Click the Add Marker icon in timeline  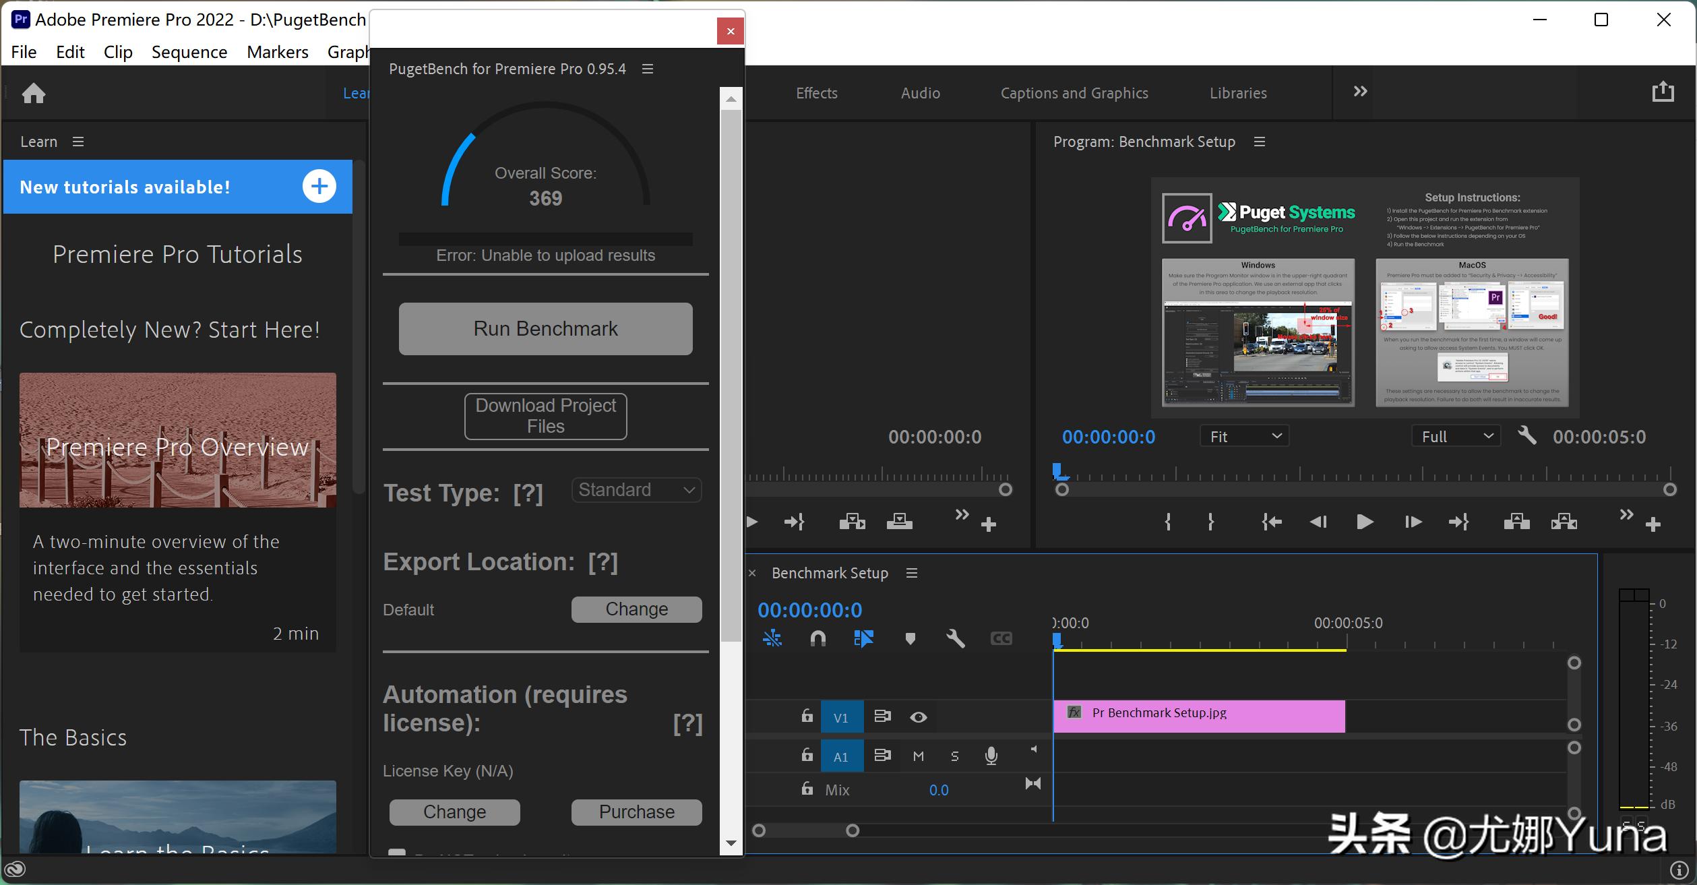[x=910, y=638]
